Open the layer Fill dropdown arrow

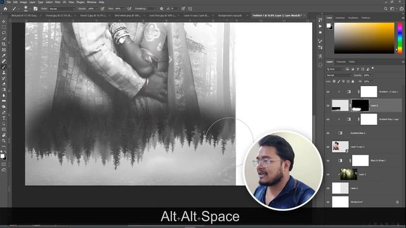(x=372, y=82)
